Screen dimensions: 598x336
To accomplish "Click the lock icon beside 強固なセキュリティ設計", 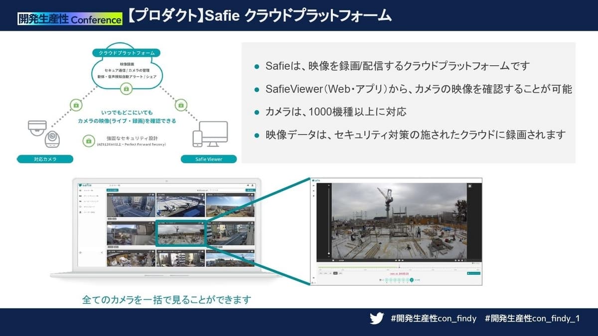I will 89,140.
